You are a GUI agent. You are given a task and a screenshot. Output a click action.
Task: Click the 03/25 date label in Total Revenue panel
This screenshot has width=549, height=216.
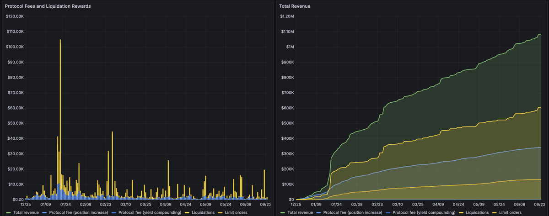418,205
